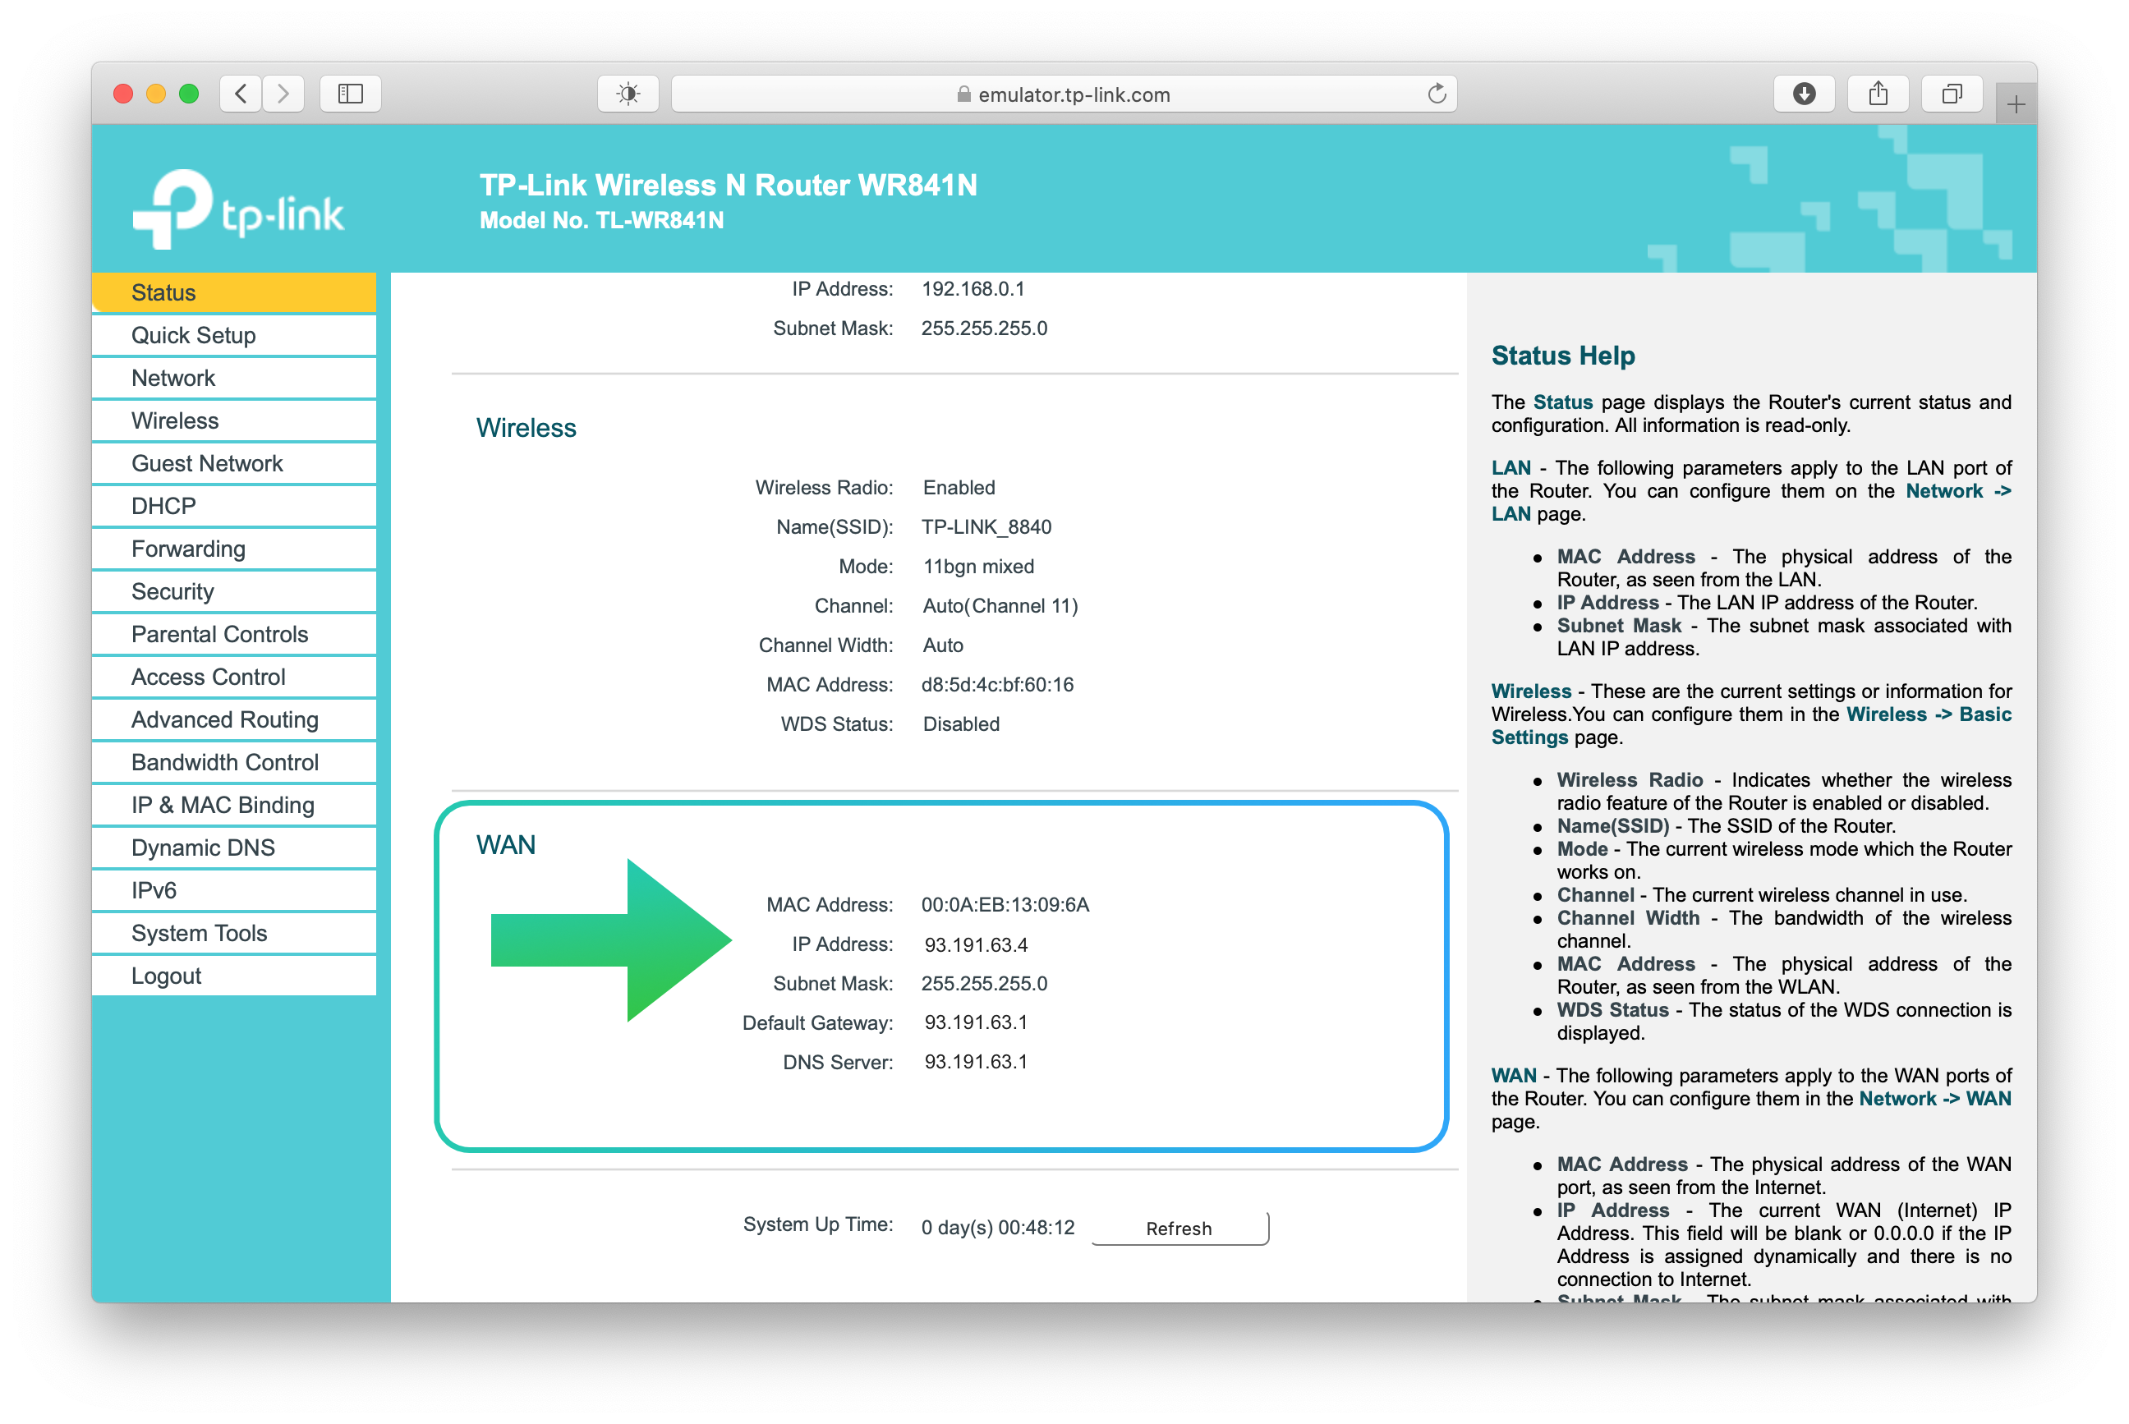Screen dimensions: 2129x1424
Task: Click the Network -> WAN reference in help
Action: click(1934, 1099)
